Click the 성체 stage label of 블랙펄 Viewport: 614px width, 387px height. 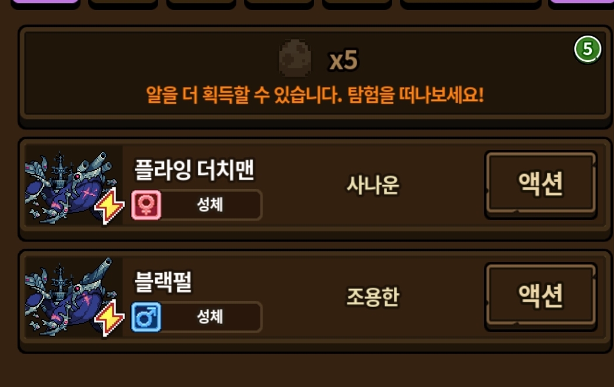click(x=210, y=317)
